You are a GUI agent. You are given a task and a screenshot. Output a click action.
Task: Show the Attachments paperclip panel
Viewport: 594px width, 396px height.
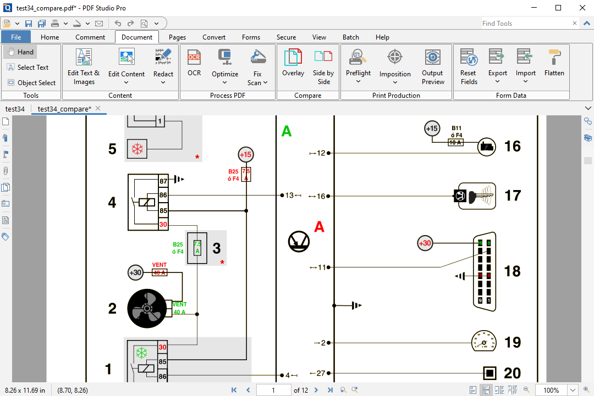5,171
